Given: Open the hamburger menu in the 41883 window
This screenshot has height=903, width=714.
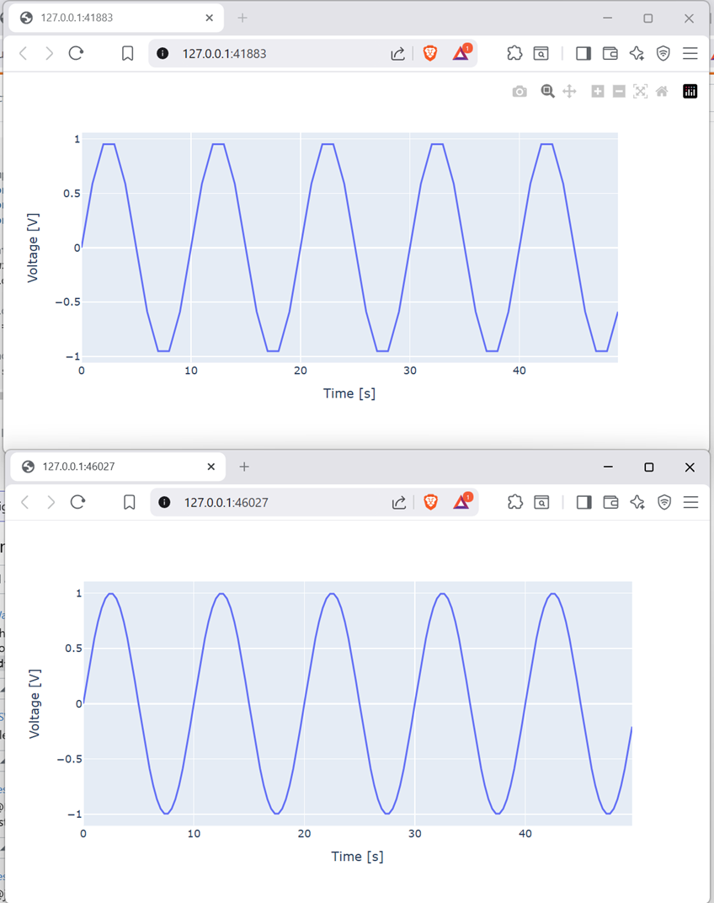Looking at the screenshot, I should coord(690,53).
